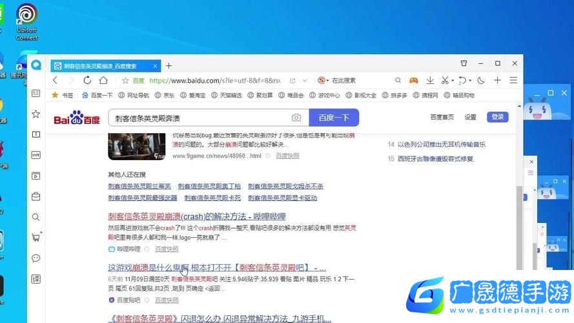Open the shopping cart sidebar icon

[x=36, y=238]
